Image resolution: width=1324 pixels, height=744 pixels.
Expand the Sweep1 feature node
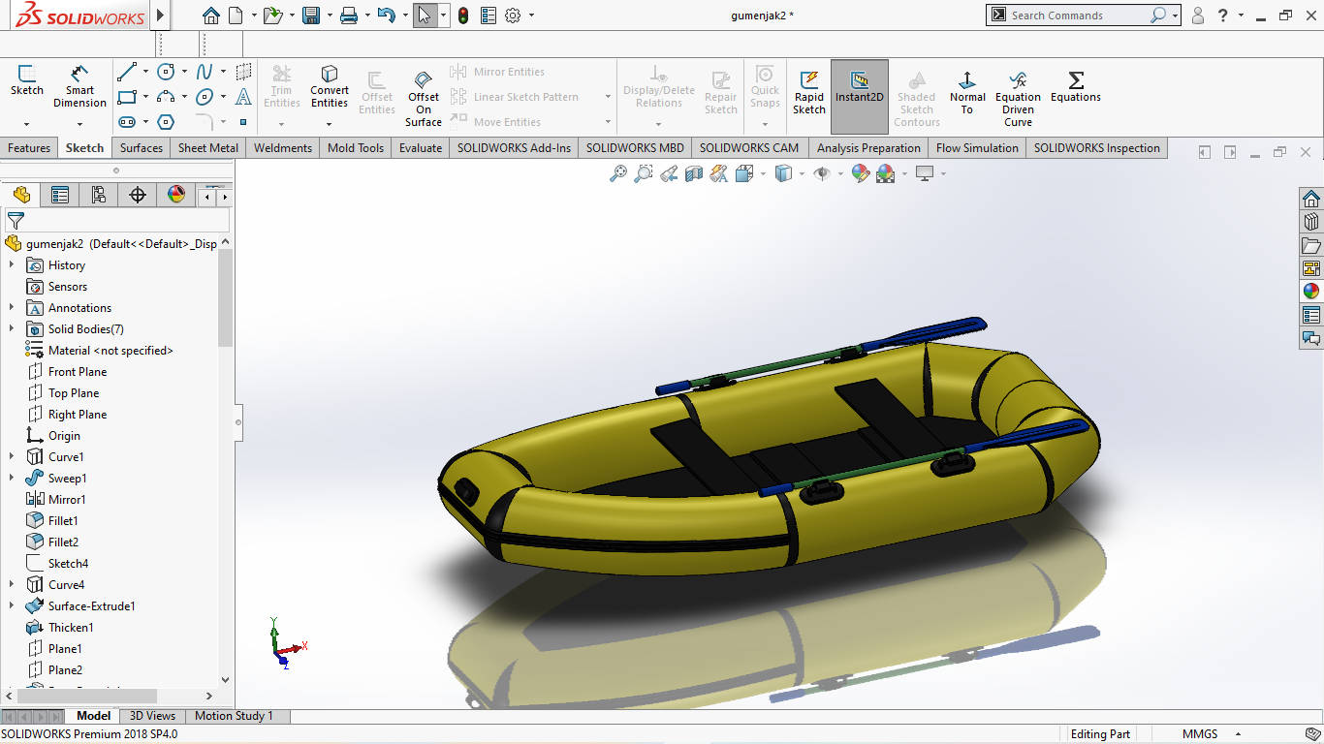click(x=12, y=478)
